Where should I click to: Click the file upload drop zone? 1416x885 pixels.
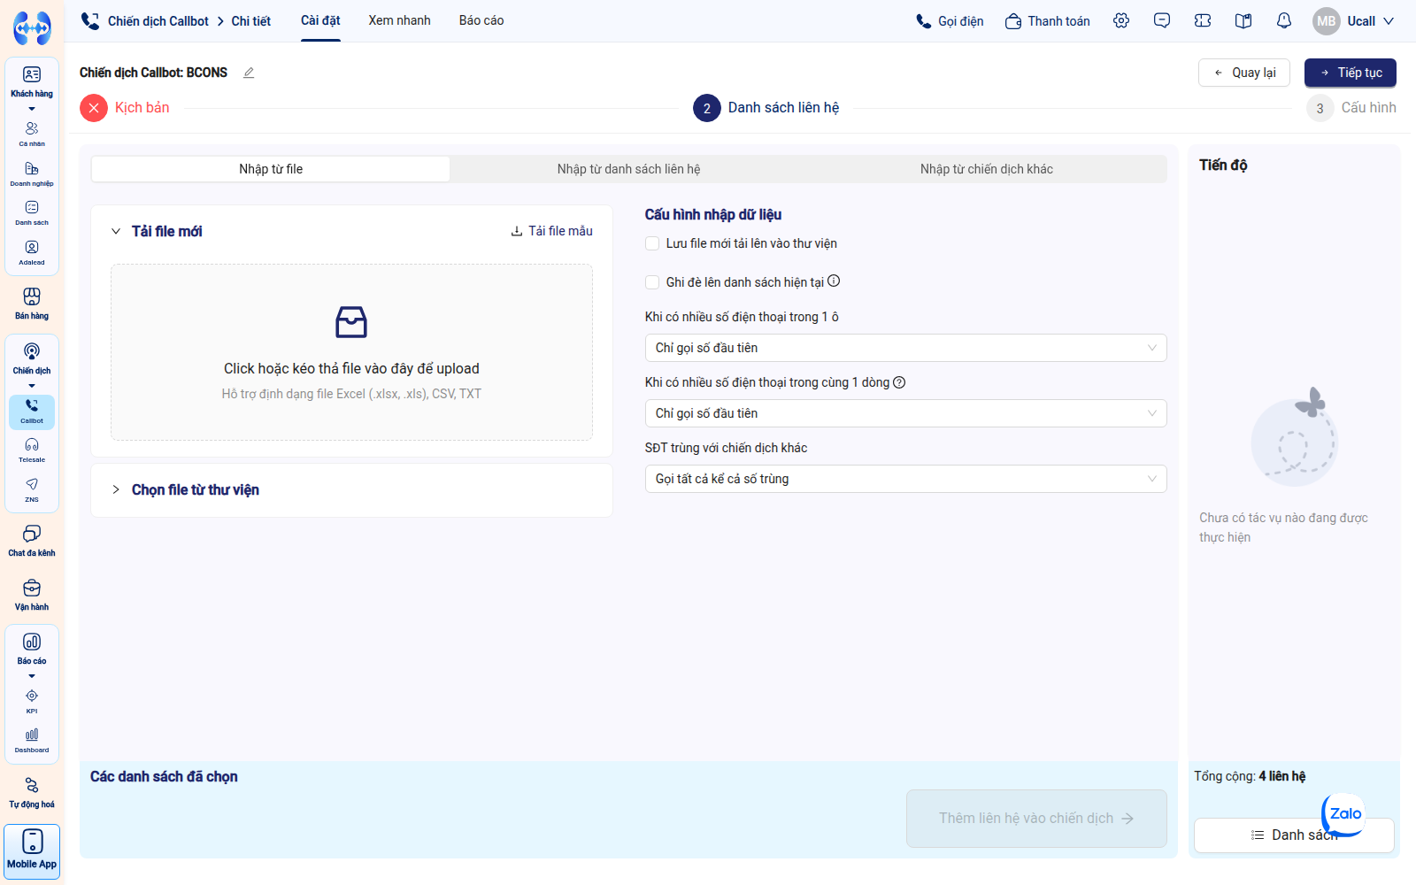(351, 352)
